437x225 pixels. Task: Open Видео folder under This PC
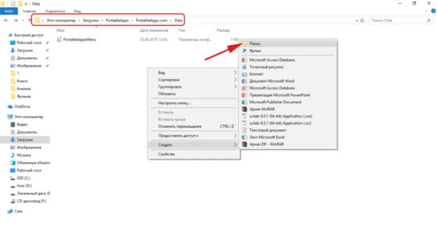coord(19,124)
